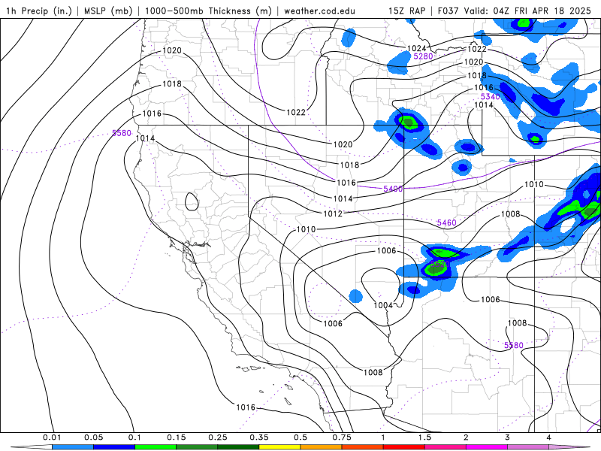Image resolution: width=601 pixels, height=451 pixels.
Task: Click the '0.25' legend tick label
Action: 218,437
